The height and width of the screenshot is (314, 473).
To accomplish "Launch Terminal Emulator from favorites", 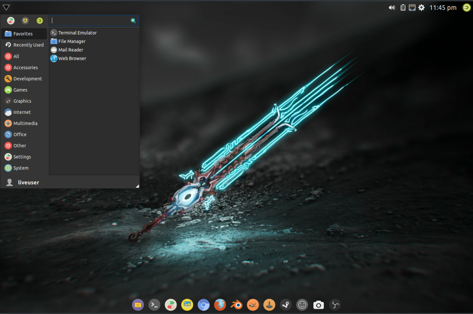I will pos(94,33).
